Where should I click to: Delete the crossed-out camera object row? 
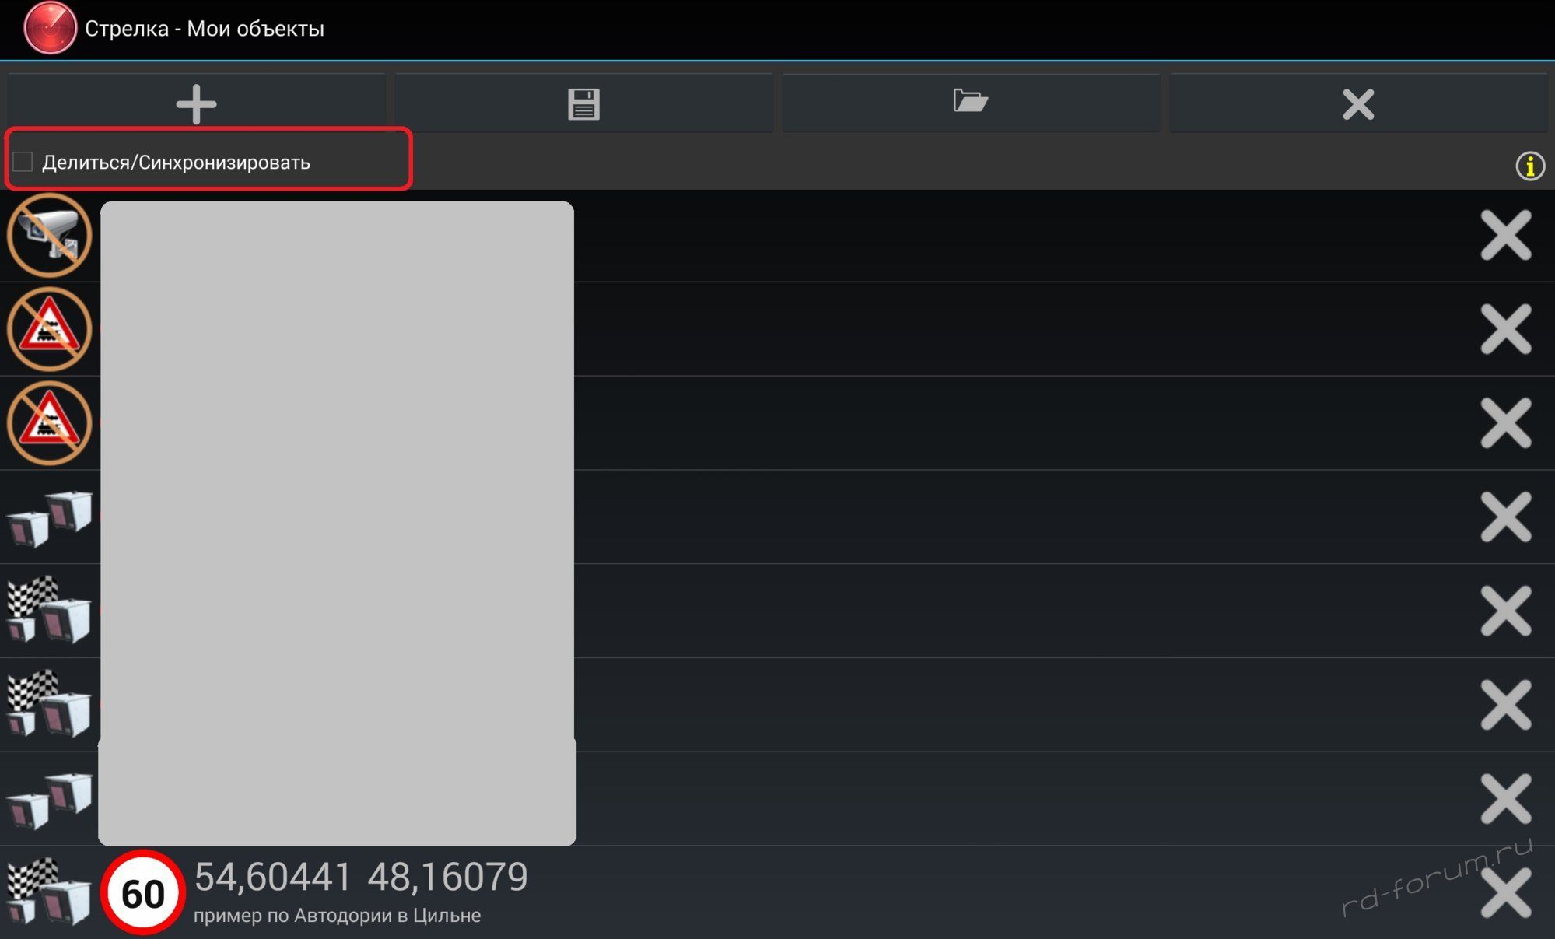point(1505,235)
